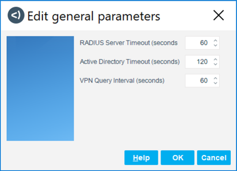Raise VPN Query Interval using up arrow
The image size is (237, 171).
coord(215,78)
